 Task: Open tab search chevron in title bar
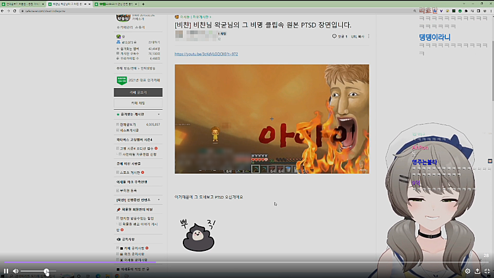464,4
